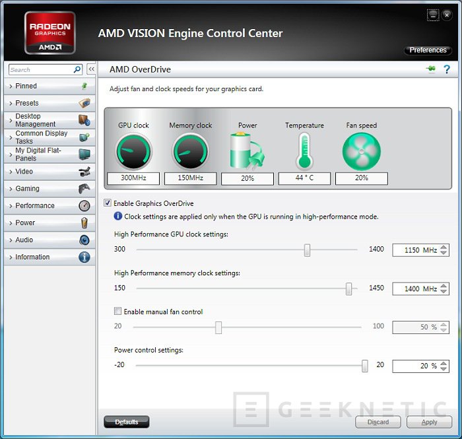The width and height of the screenshot is (462, 439).
Task: Expand the Performance section
Action: click(x=49, y=206)
